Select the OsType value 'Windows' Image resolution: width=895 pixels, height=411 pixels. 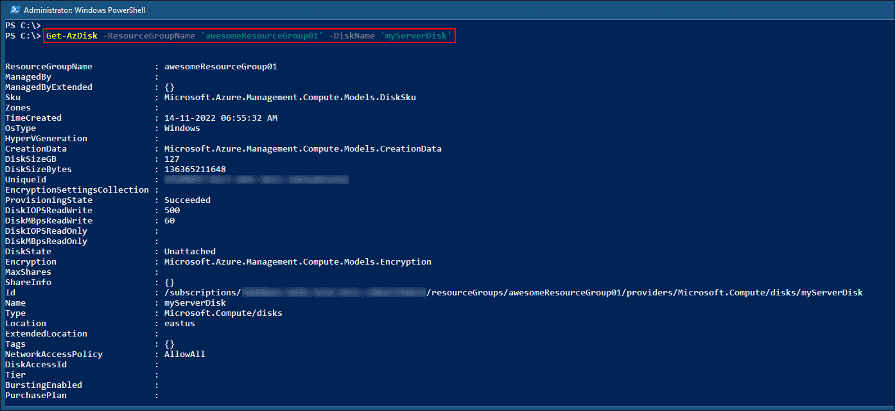(x=182, y=128)
